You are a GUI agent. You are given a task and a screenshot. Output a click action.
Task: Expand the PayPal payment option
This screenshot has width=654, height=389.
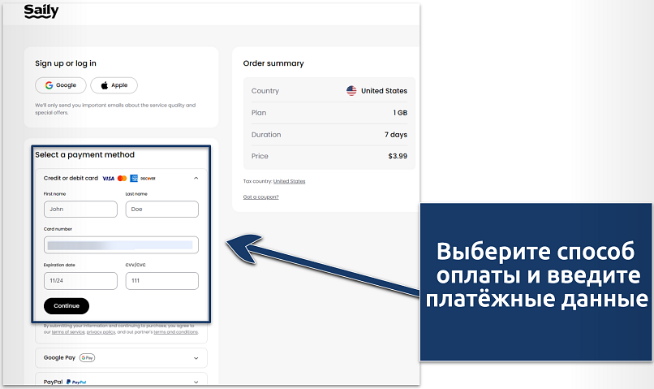coord(196,381)
